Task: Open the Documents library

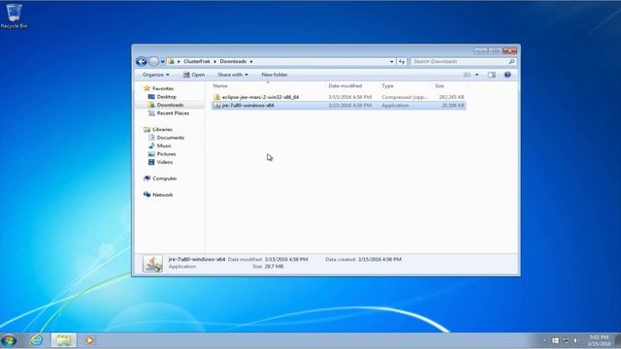Action: pyautogui.click(x=166, y=138)
